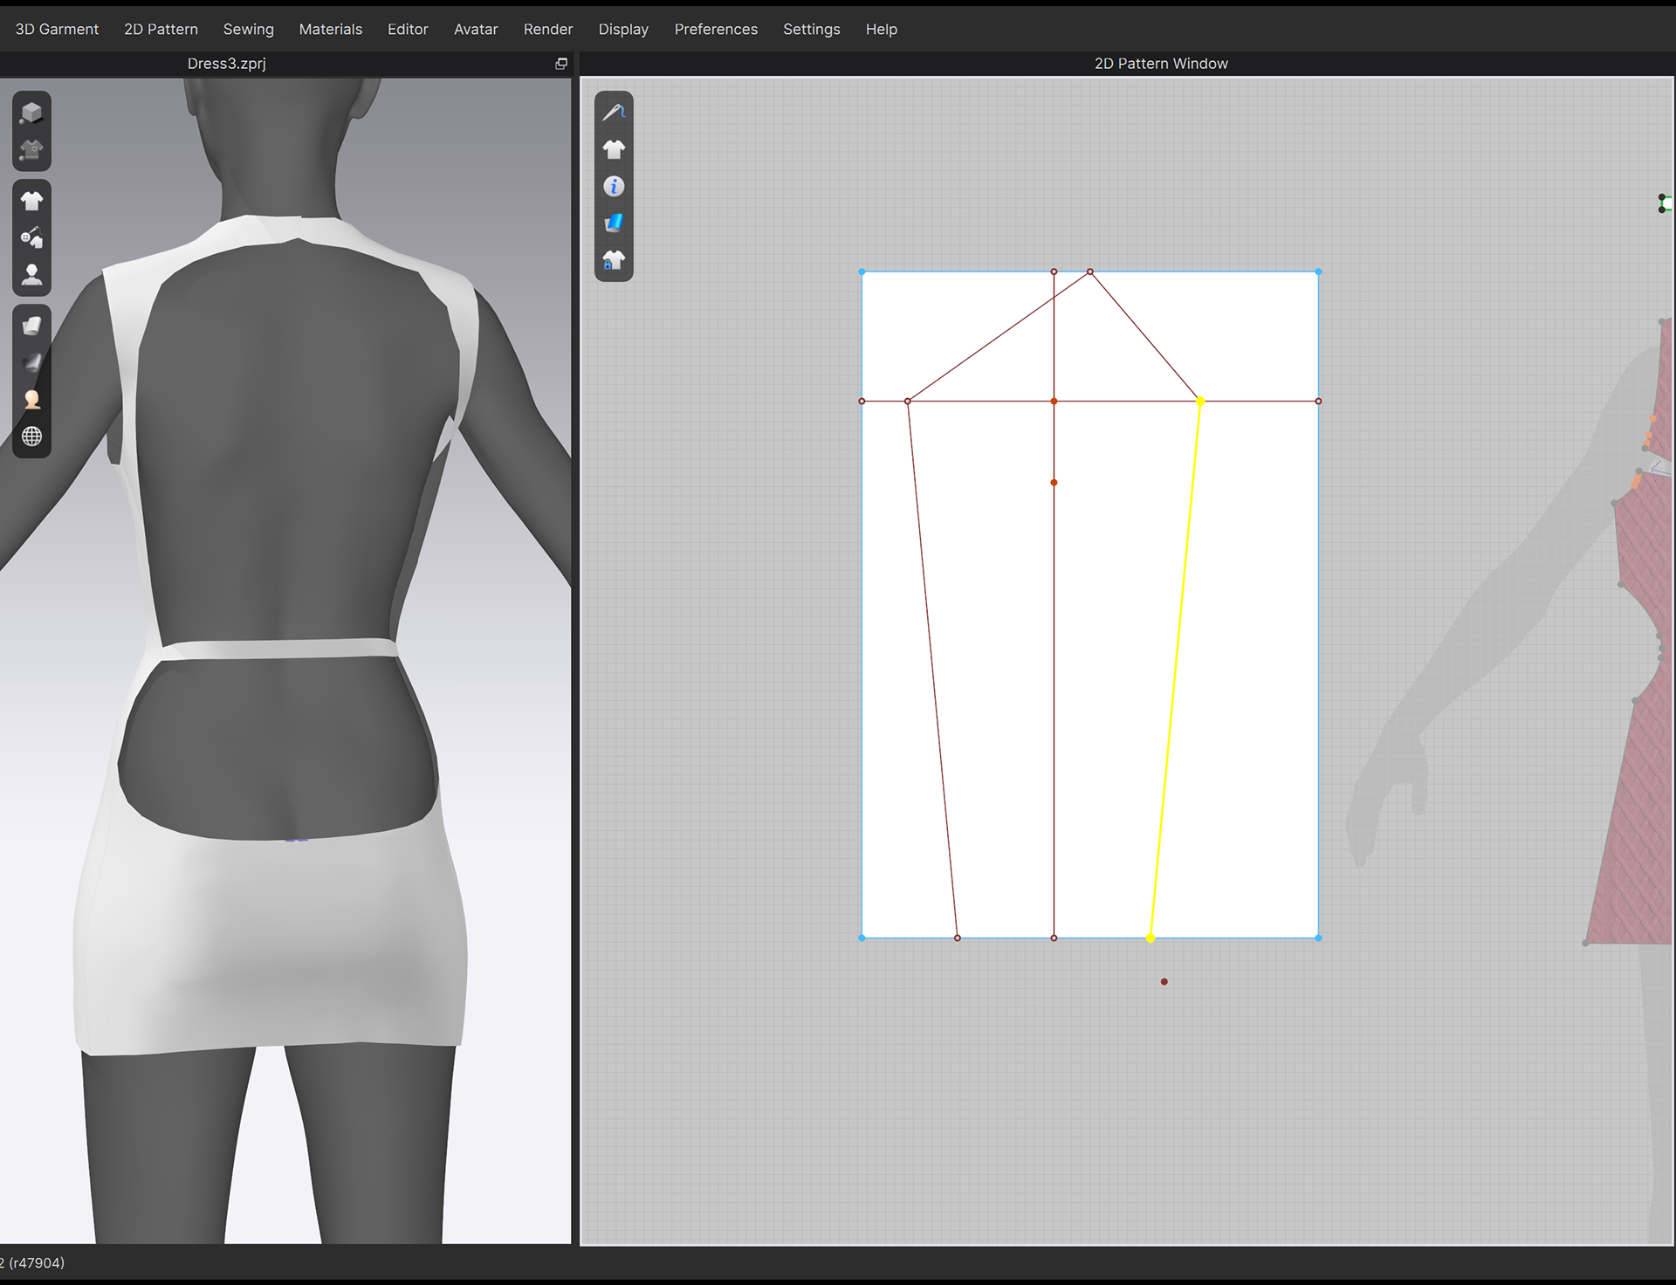Click the pop-out button on Dress3.zprj title bar
This screenshot has height=1285, width=1676.
tap(560, 63)
